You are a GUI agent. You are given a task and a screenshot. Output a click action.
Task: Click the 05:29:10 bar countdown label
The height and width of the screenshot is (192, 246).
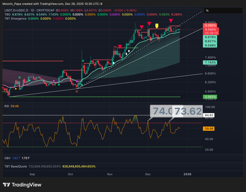click(210, 33)
